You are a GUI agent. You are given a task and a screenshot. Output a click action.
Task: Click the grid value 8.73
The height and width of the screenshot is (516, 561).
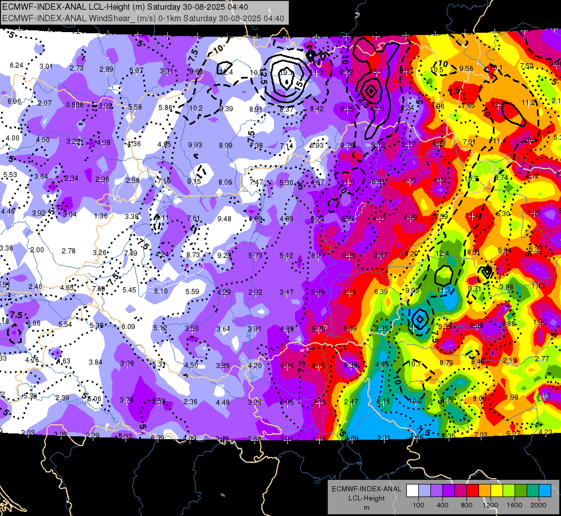193,255
